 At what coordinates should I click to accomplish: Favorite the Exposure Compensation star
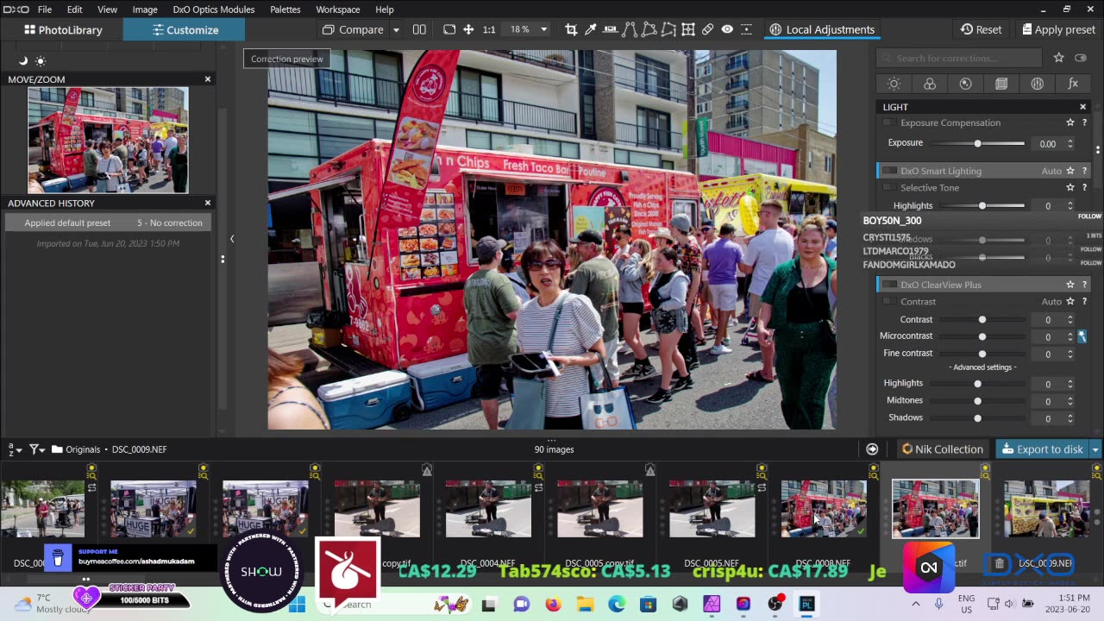tap(1070, 122)
